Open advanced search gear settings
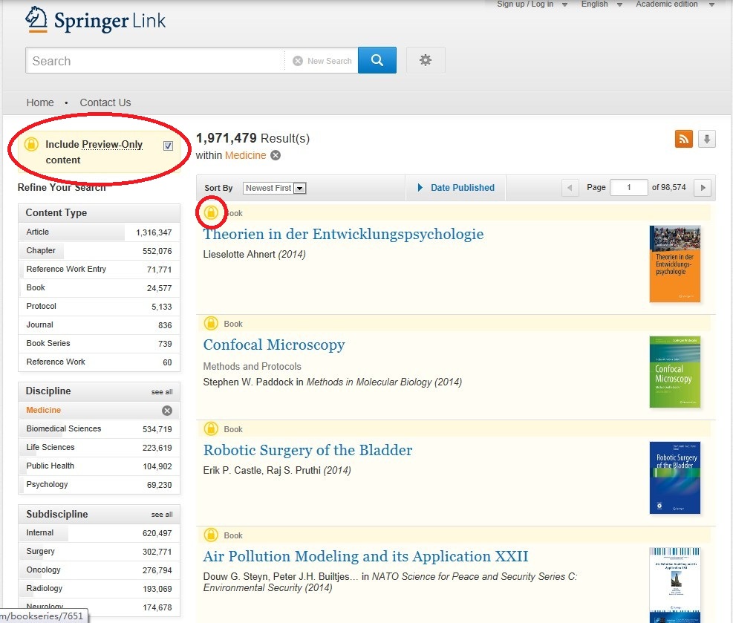 pyautogui.click(x=426, y=60)
